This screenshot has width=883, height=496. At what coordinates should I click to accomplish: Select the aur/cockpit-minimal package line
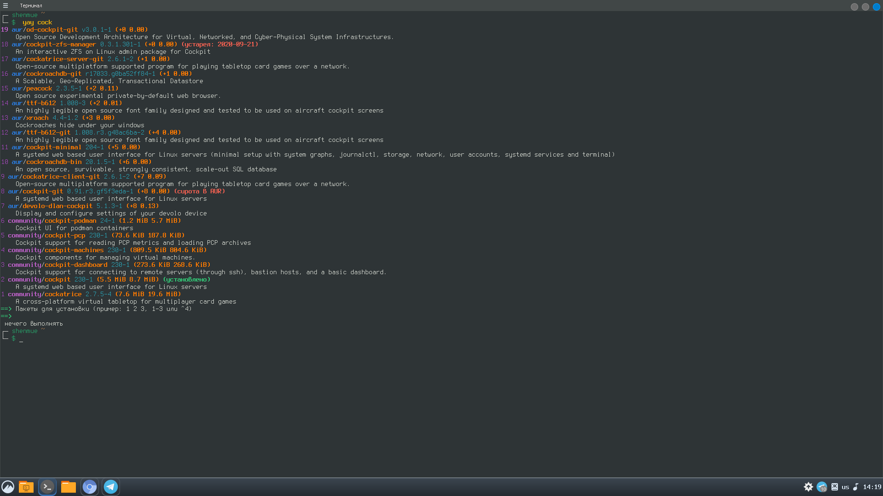pyautogui.click(x=71, y=147)
